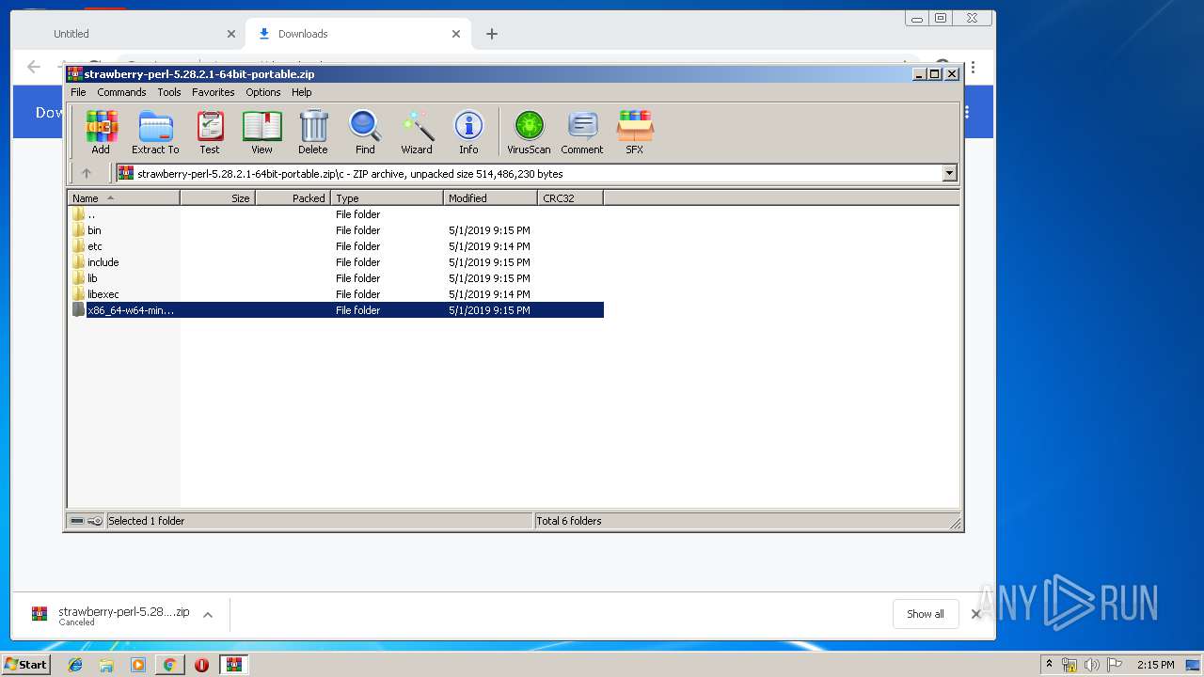Image resolution: width=1204 pixels, height=677 pixels.
Task: Sort by the Modified column header
Action: (490, 198)
